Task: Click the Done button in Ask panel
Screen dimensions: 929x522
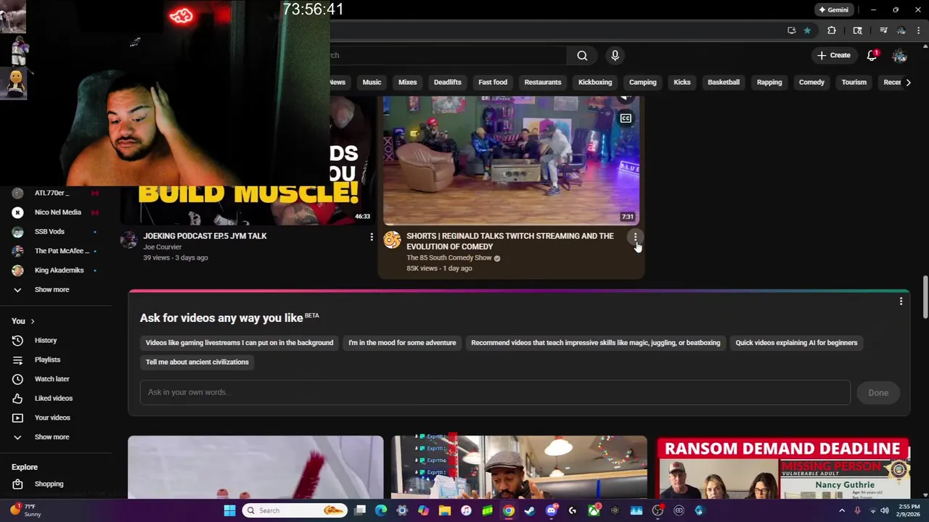Action: tap(878, 393)
